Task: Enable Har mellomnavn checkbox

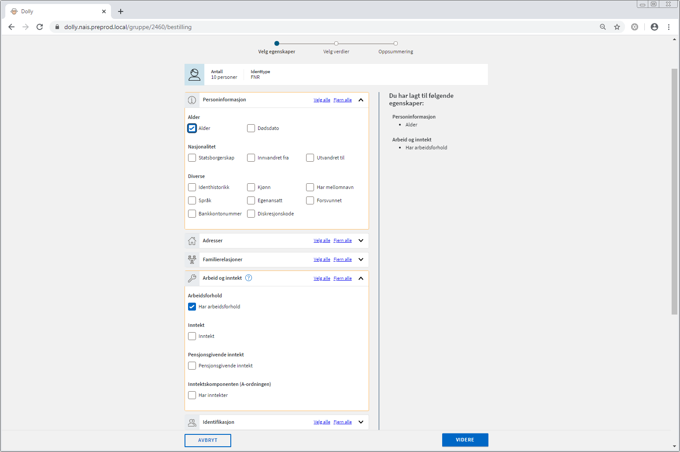Action: click(310, 187)
